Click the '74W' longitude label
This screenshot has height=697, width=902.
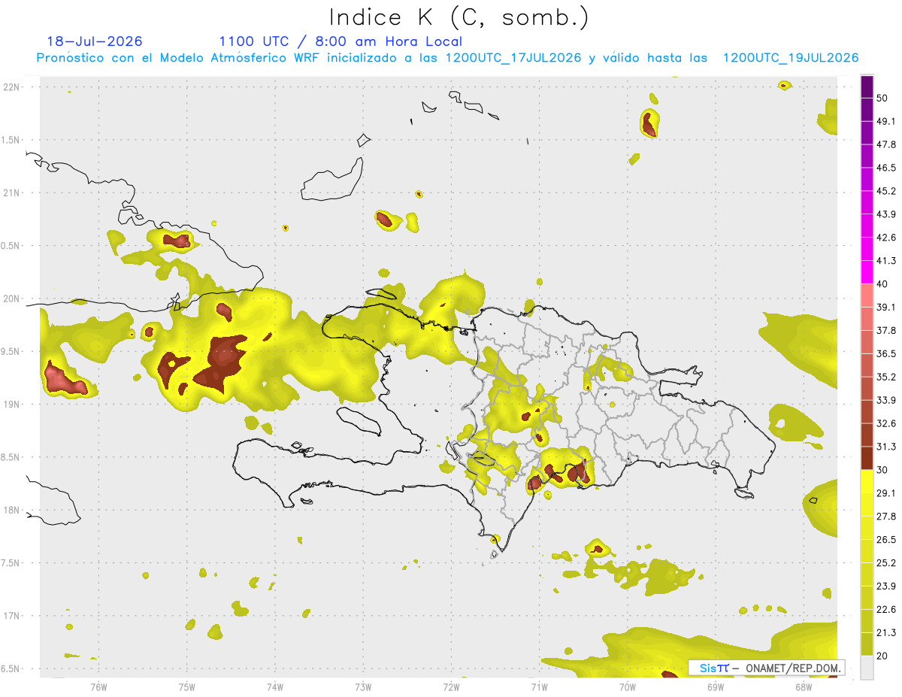[x=275, y=687]
